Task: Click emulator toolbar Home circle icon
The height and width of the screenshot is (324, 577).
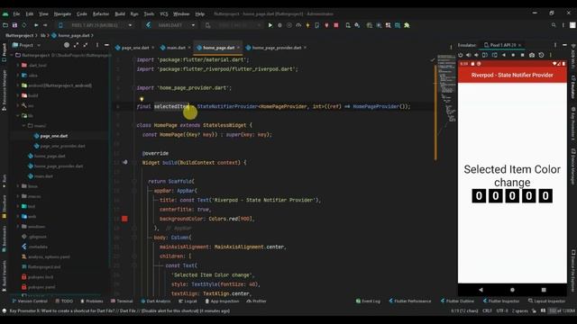Action: [513, 55]
